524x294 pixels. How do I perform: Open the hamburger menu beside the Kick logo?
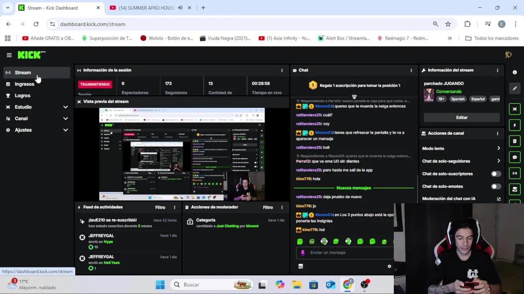pos(9,55)
